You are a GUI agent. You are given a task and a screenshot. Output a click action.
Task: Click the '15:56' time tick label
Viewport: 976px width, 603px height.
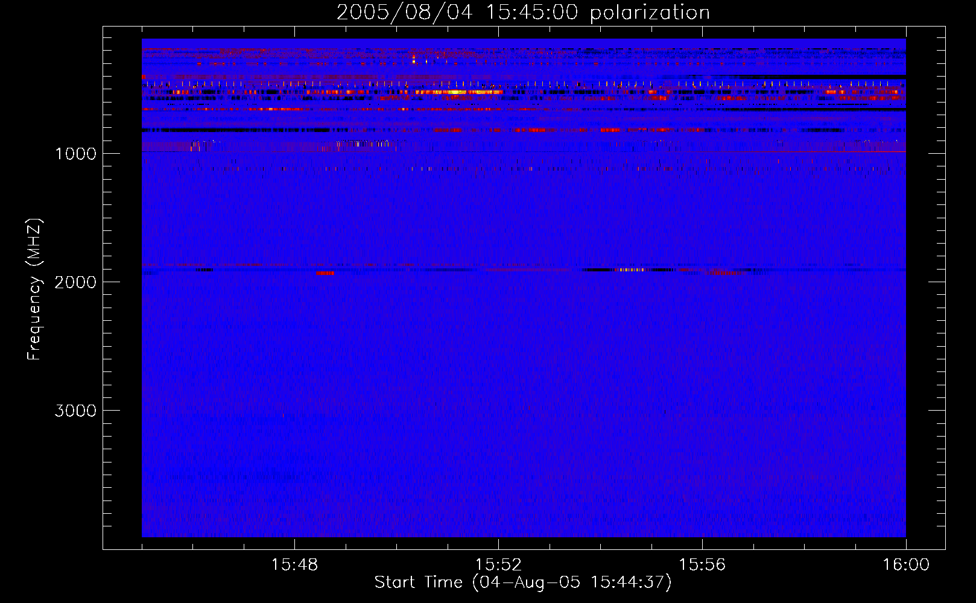coord(702,565)
